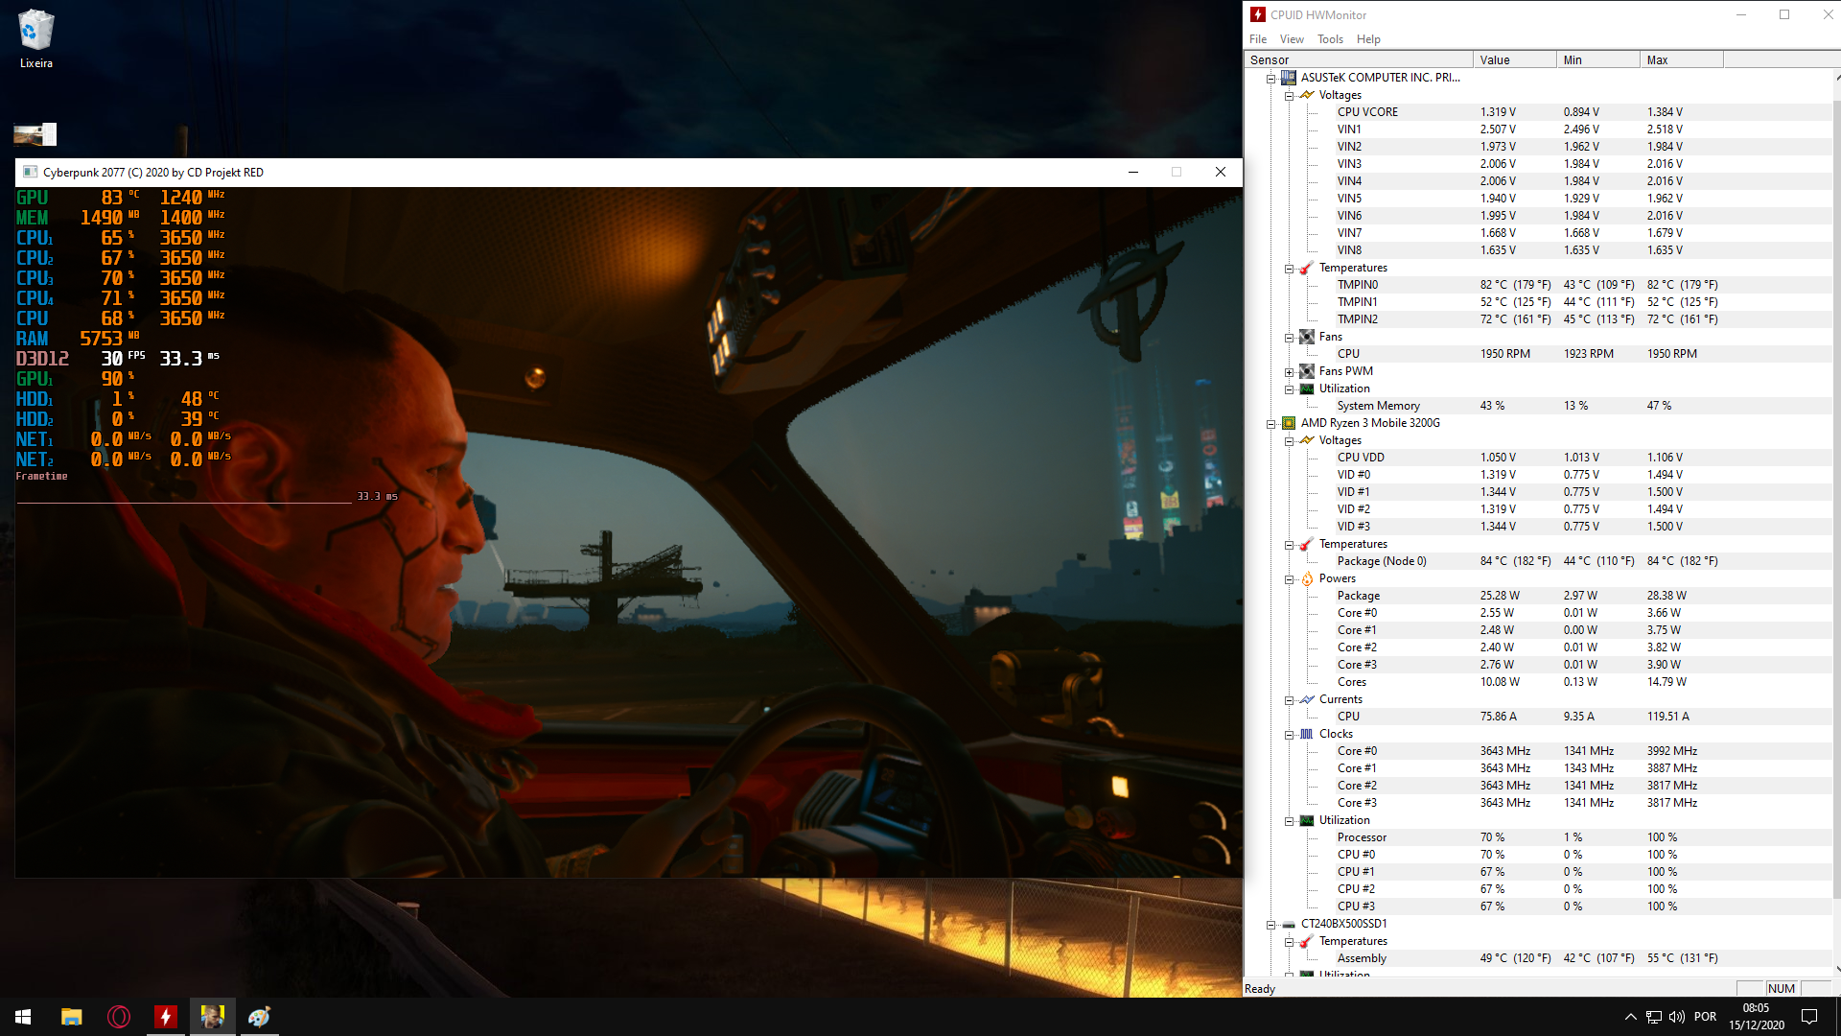Click the Ryzen Voltages lightning icon
Screen dimensions: 1841x1036
click(x=1306, y=440)
